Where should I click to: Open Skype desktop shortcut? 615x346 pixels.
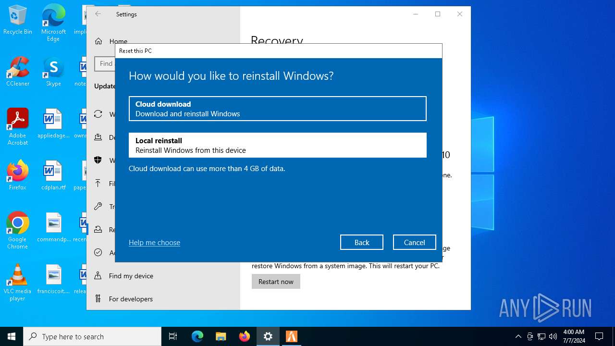[53, 72]
